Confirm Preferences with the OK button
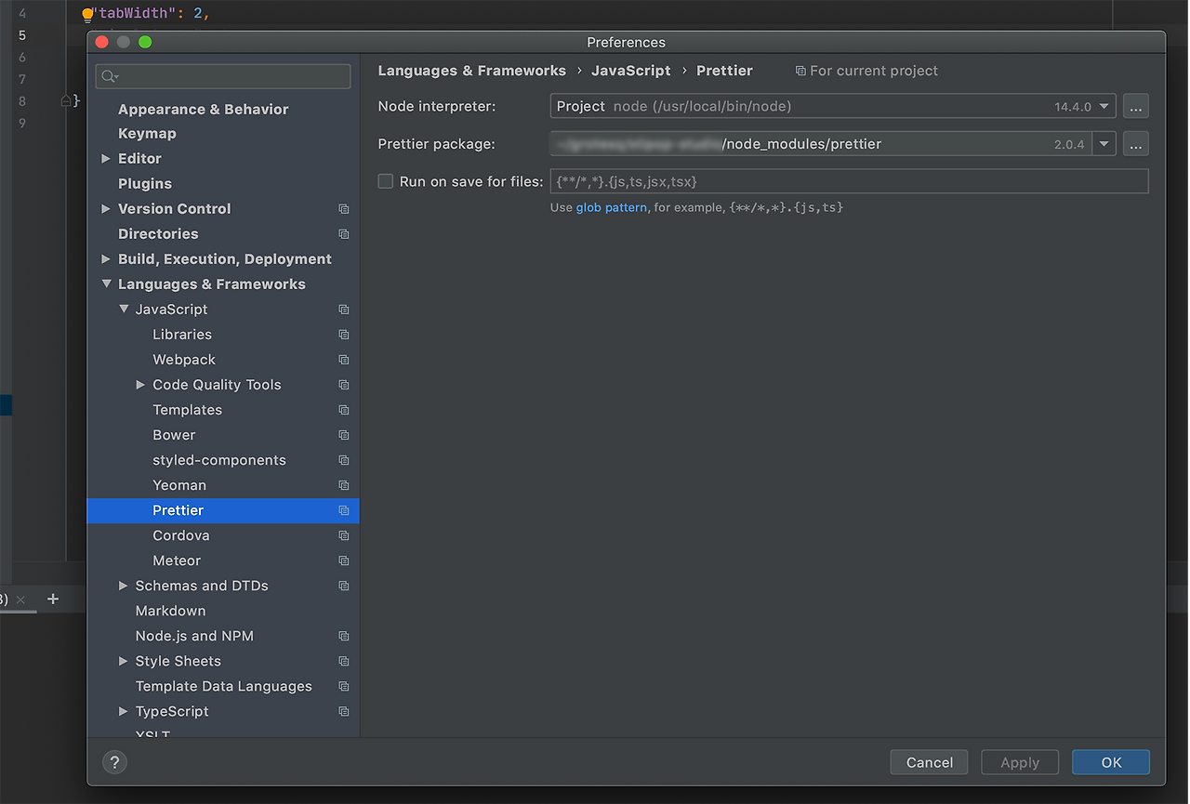Viewport: 1190px width, 804px height. click(x=1111, y=762)
